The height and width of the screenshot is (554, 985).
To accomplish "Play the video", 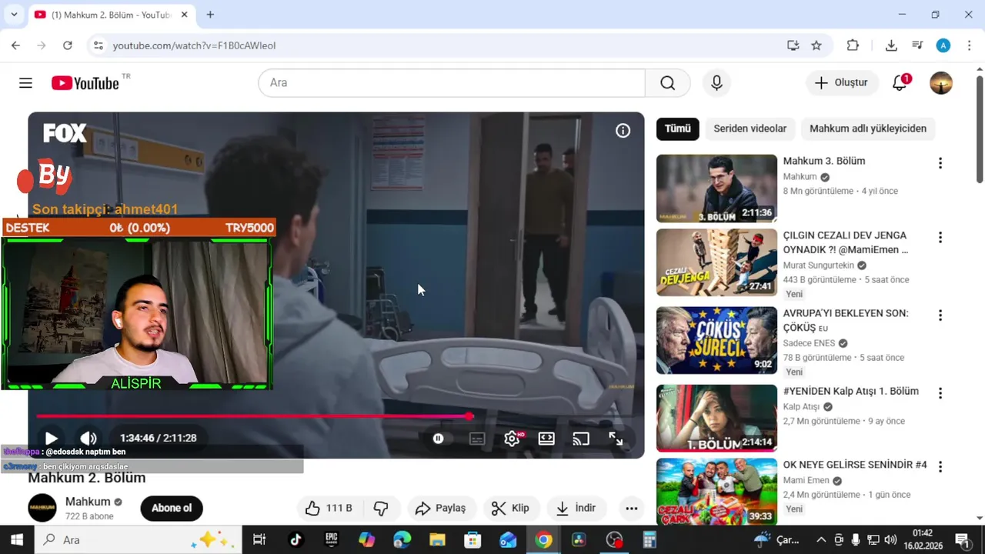I will (51, 438).
